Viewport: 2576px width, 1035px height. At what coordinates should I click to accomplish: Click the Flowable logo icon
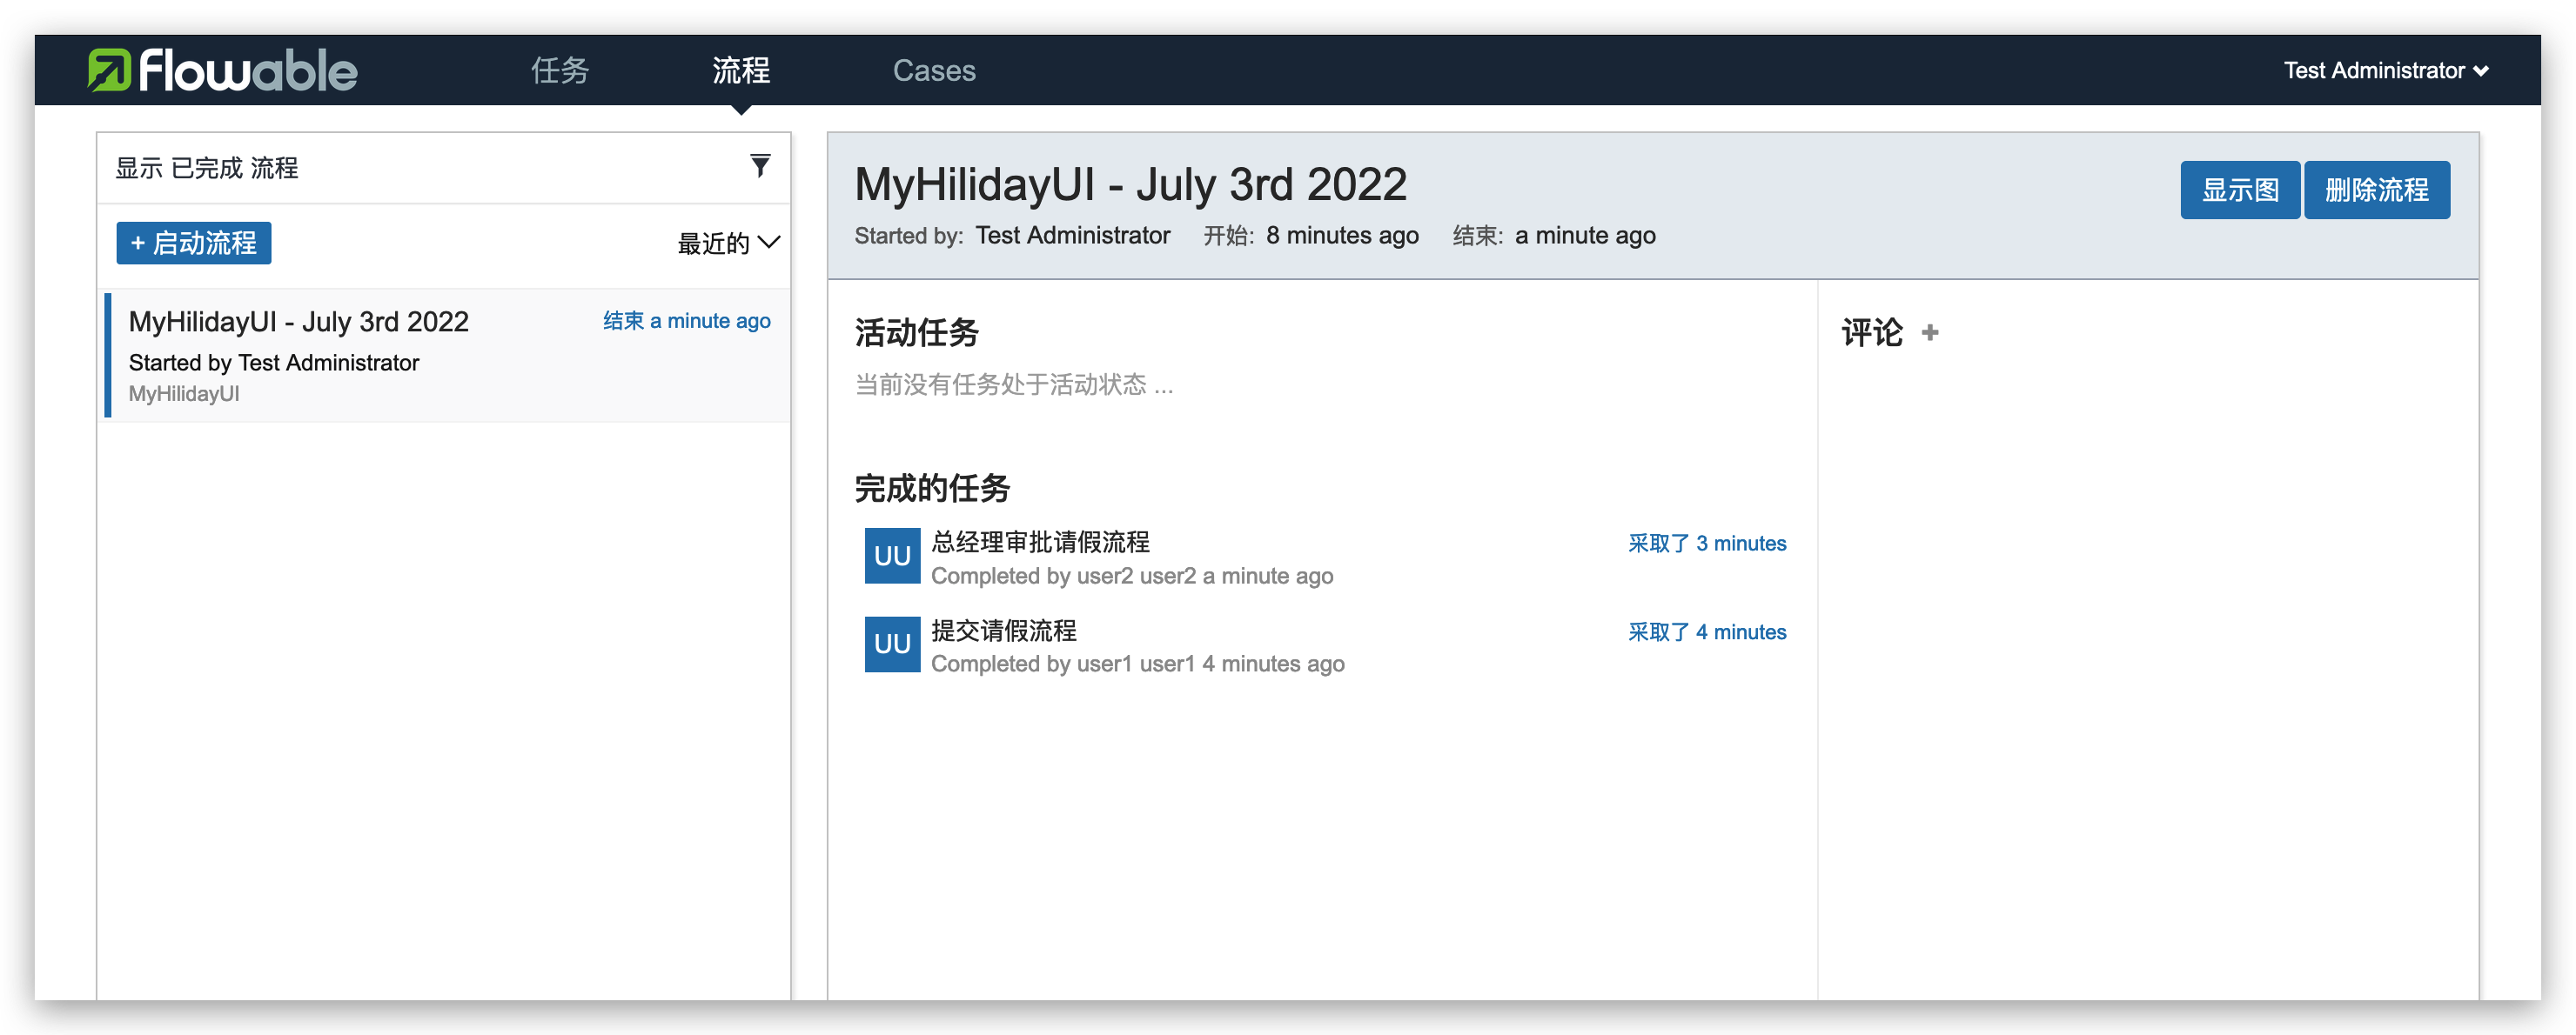[109, 70]
